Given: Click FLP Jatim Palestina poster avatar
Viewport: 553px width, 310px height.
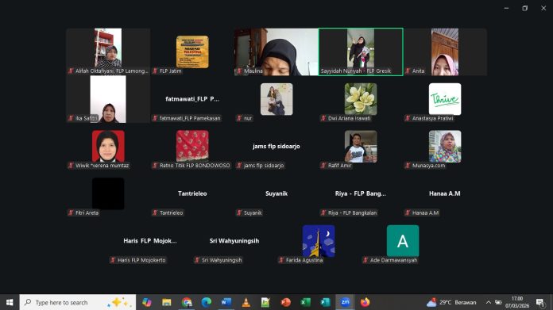Looking at the screenshot, I should [x=192, y=52].
